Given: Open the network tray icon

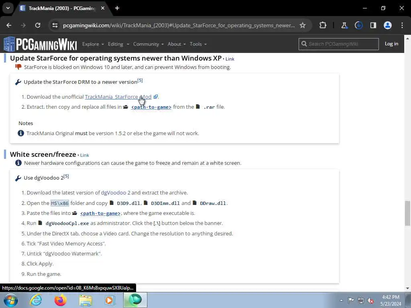Looking at the screenshot, I should click(x=361, y=300).
